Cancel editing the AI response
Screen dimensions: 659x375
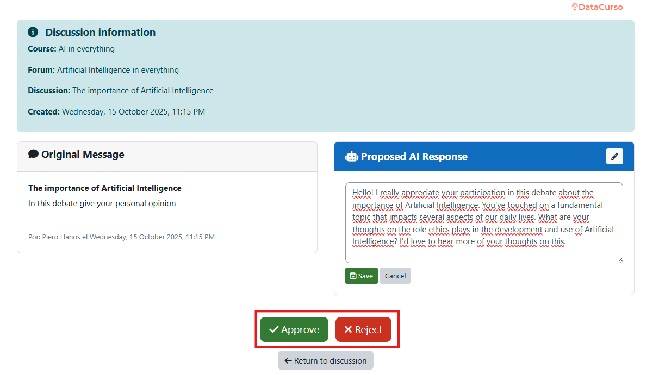click(395, 275)
